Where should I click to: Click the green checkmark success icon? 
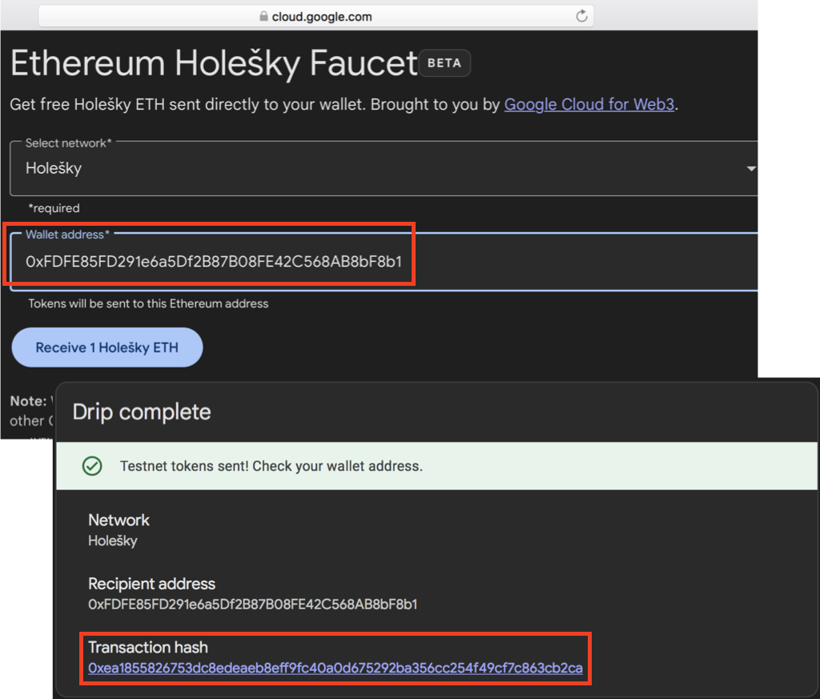[x=93, y=466]
